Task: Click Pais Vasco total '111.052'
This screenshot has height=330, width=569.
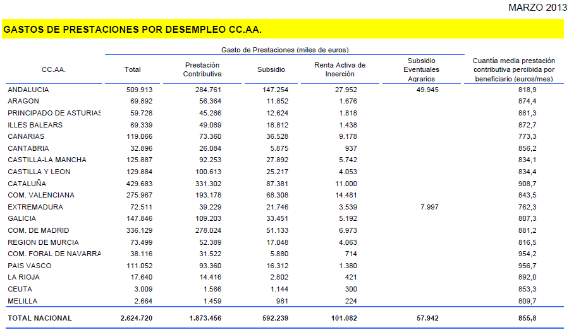Action: click(x=139, y=266)
